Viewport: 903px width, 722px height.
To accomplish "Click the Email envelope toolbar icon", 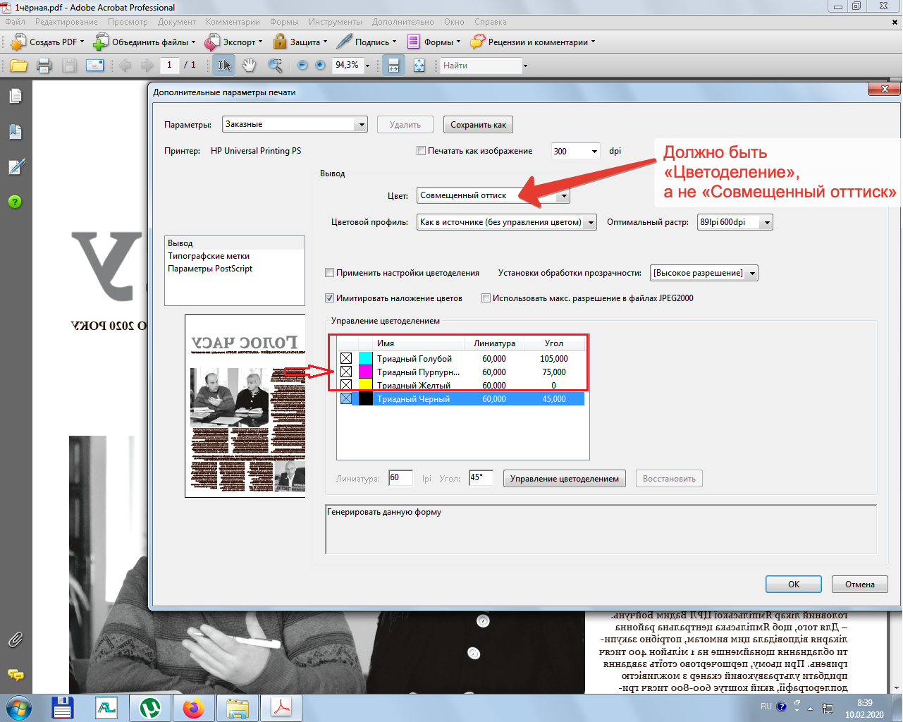I will [x=94, y=66].
